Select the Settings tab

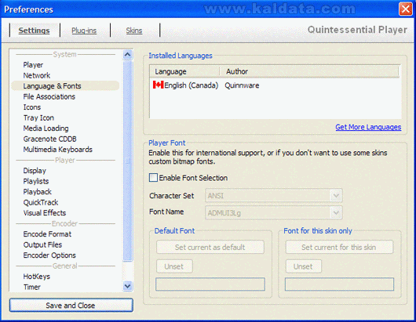pyautogui.click(x=34, y=31)
